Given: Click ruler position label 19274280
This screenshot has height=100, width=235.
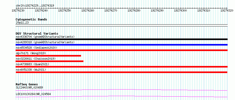Looking at the screenshot, I should 134,10.
